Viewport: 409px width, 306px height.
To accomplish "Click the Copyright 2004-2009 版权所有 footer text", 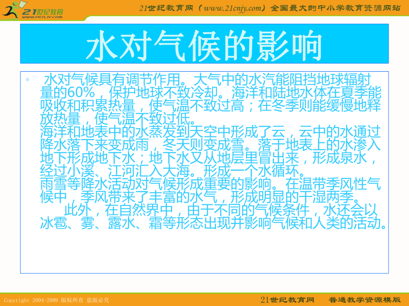I will tap(56, 300).
